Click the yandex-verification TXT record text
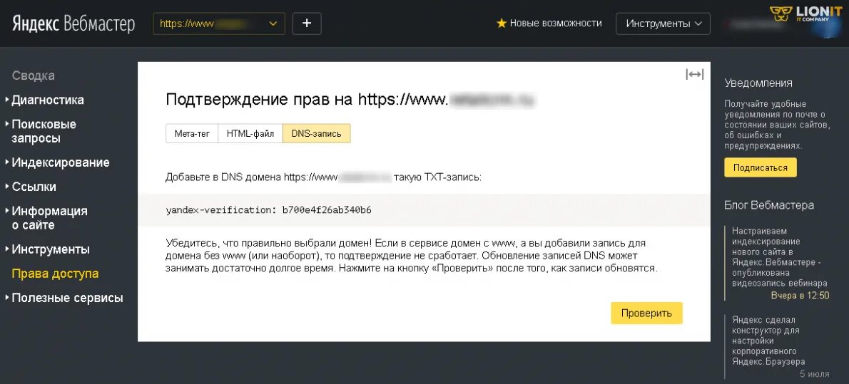Screen dimensions: 849x384 268,210
